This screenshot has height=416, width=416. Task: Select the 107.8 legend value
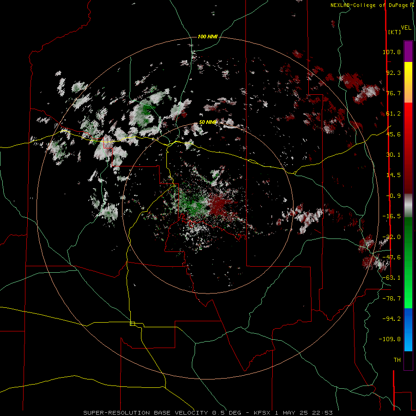392,52
